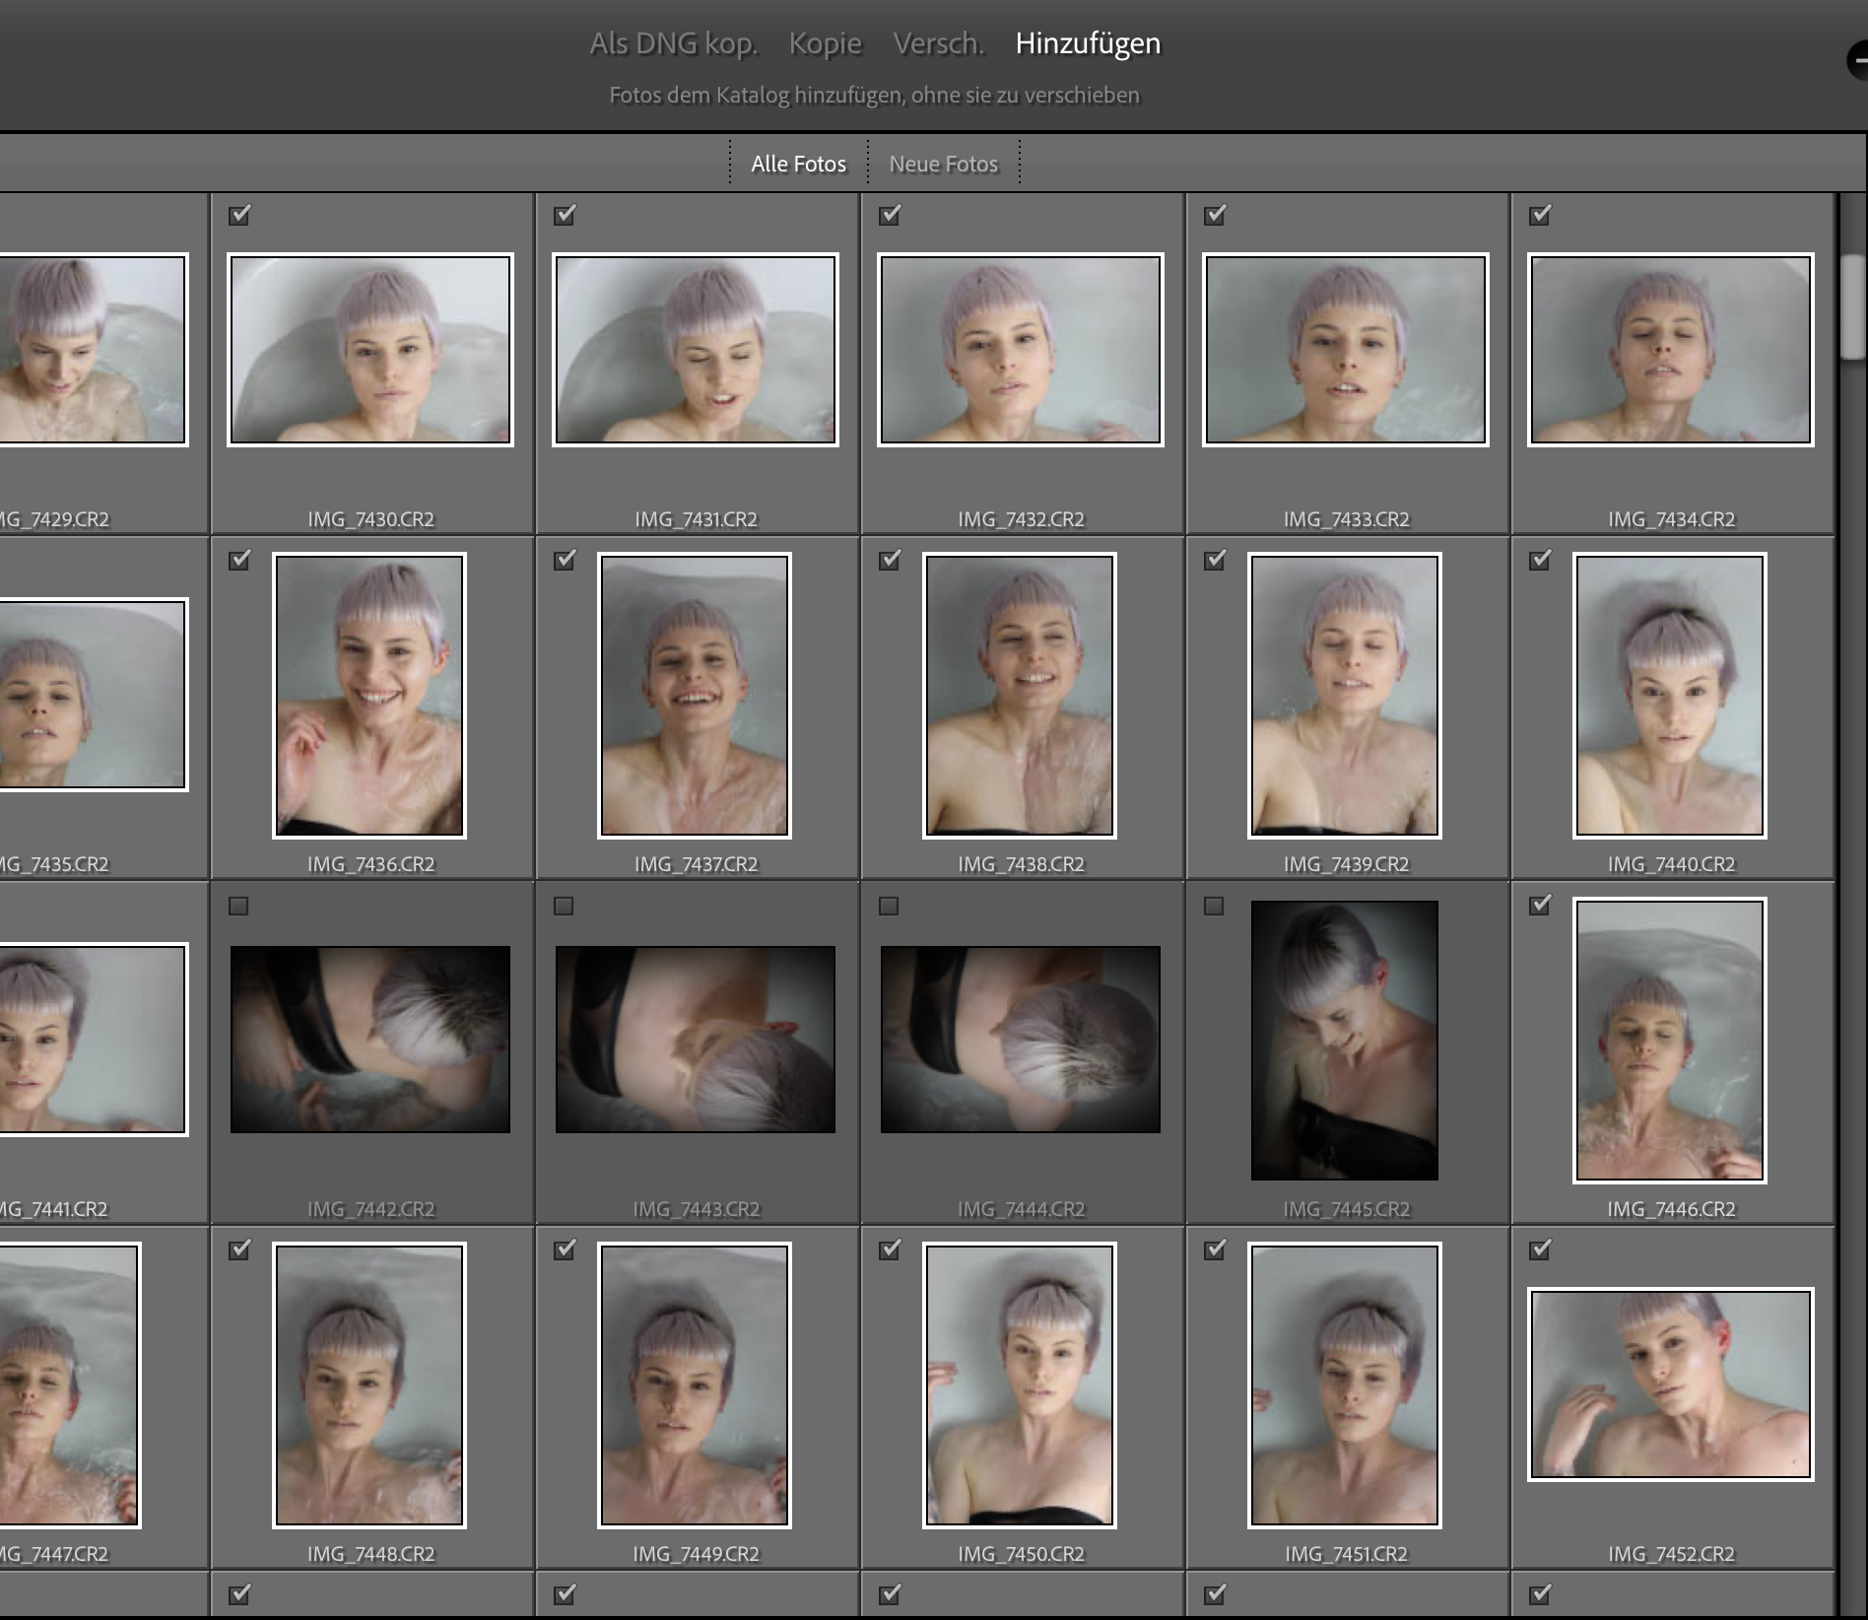Select the Hinzufügen import mode
Viewport: 1868px width, 1620px height.
point(1089,43)
